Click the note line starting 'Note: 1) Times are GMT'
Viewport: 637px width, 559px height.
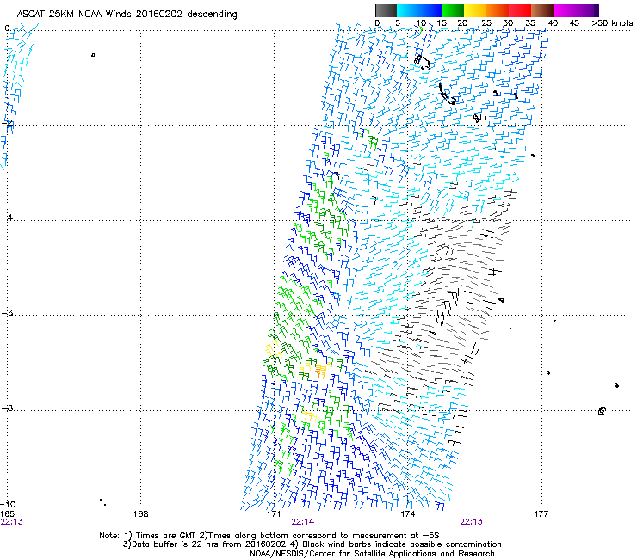pyautogui.click(x=269, y=536)
